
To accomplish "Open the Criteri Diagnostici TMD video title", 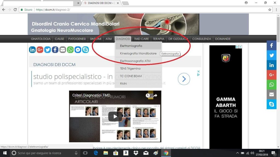I will click(91, 95).
